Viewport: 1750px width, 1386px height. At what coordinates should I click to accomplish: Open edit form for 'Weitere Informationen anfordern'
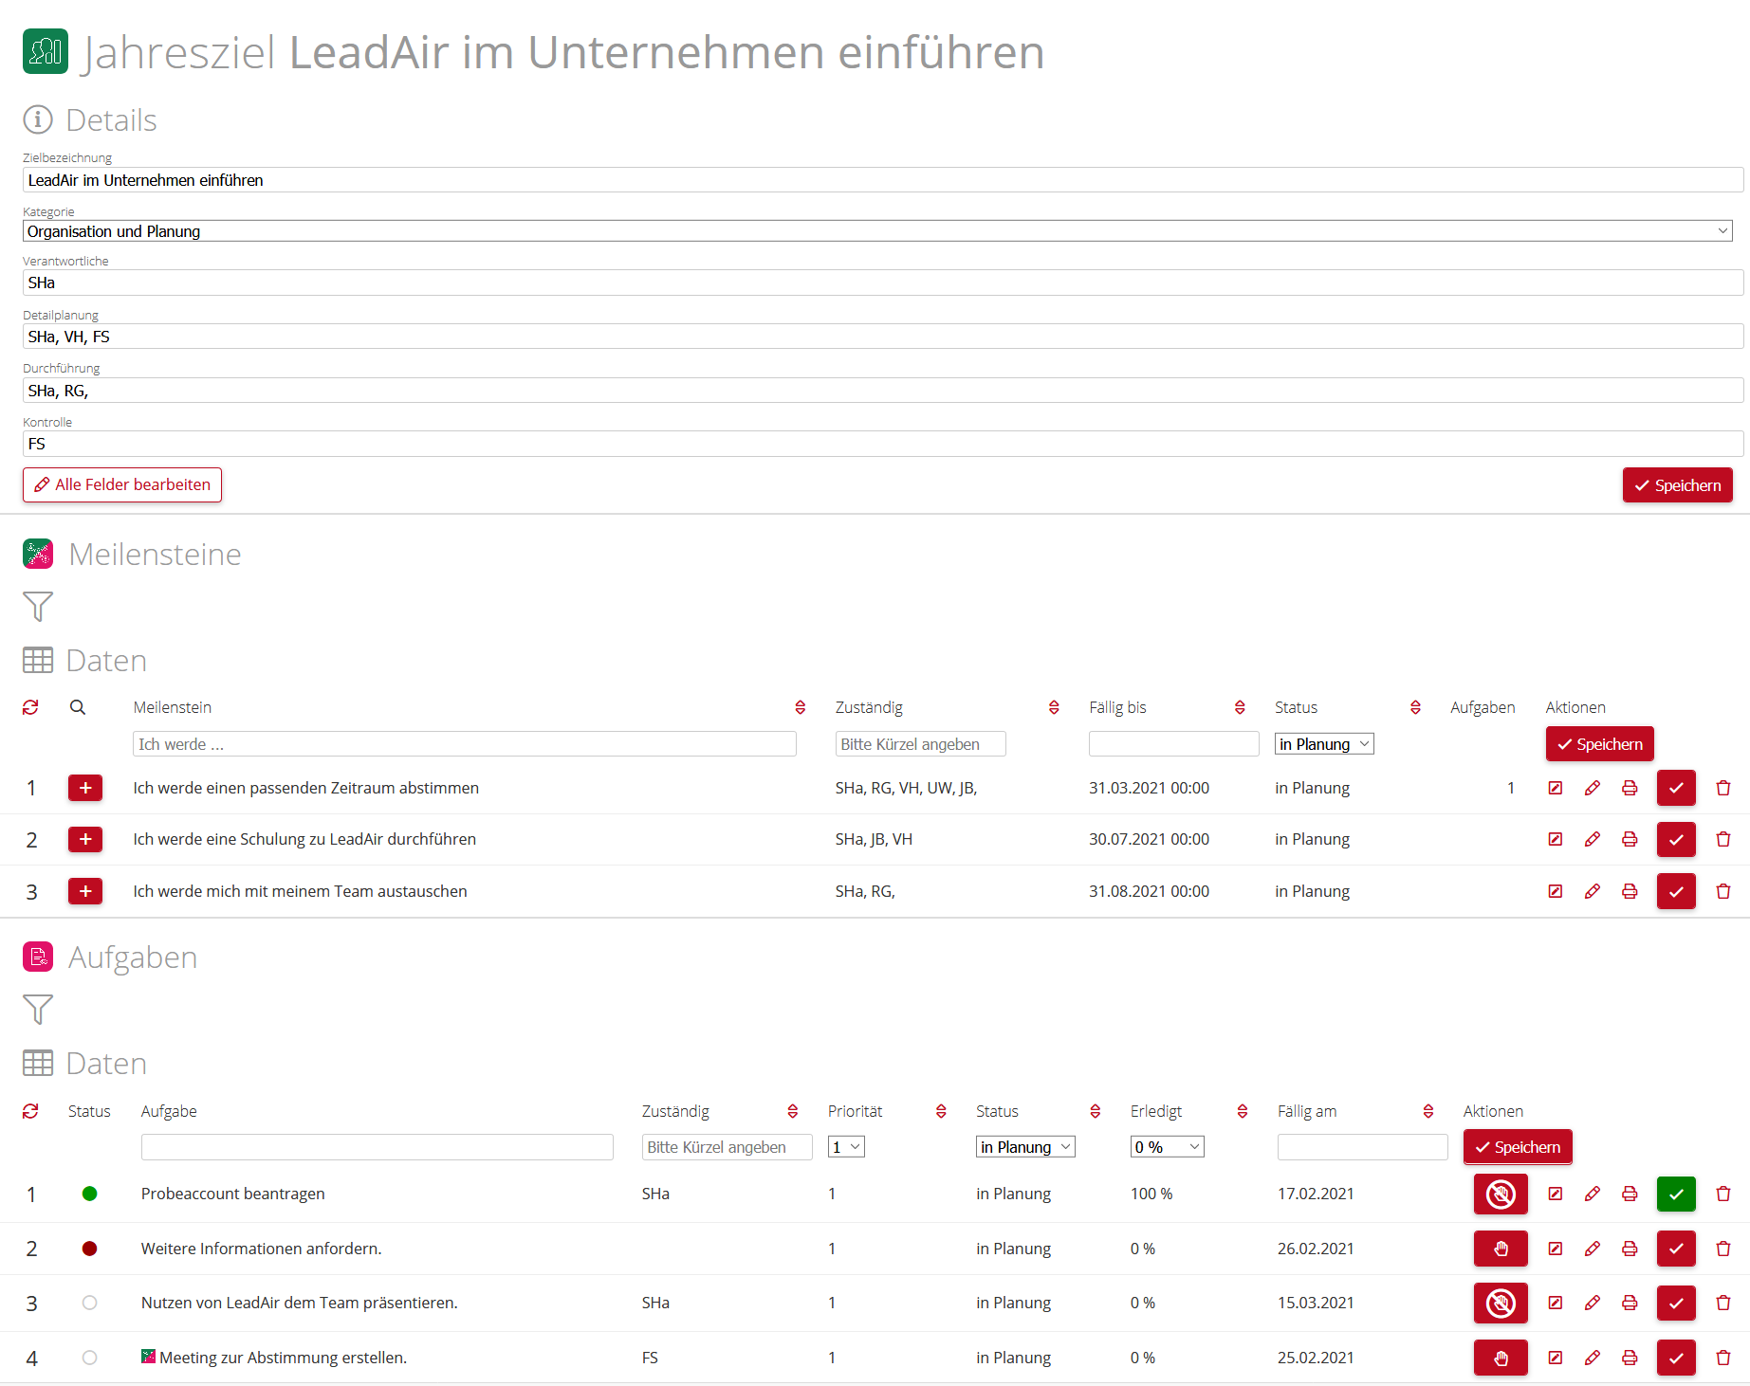click(1556, 1249)
